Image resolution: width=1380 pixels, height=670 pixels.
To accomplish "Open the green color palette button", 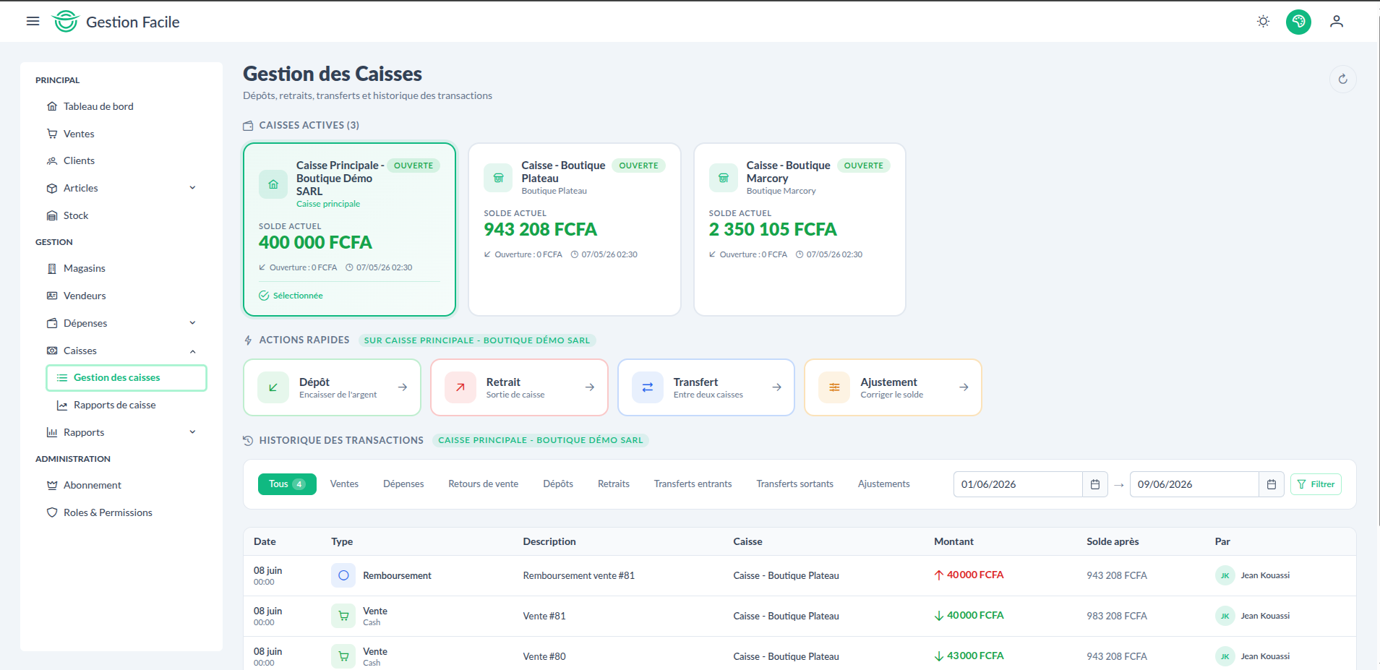I will click(1298, 22).
